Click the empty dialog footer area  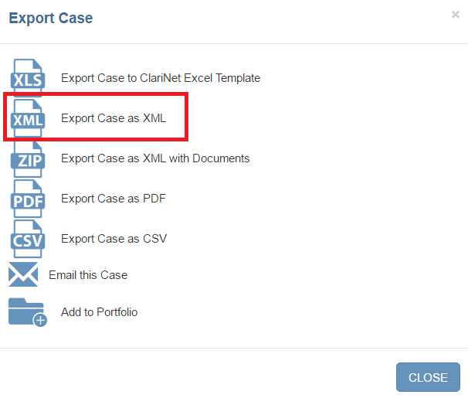pyautogui.click(x=193, y=377)
